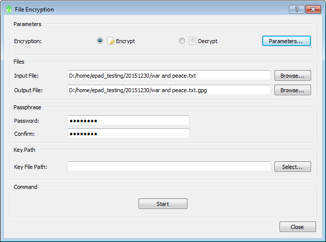Click the Select... key file button
Image resolution: width=326 pixels, height=242 pixels.
point(292,167)
